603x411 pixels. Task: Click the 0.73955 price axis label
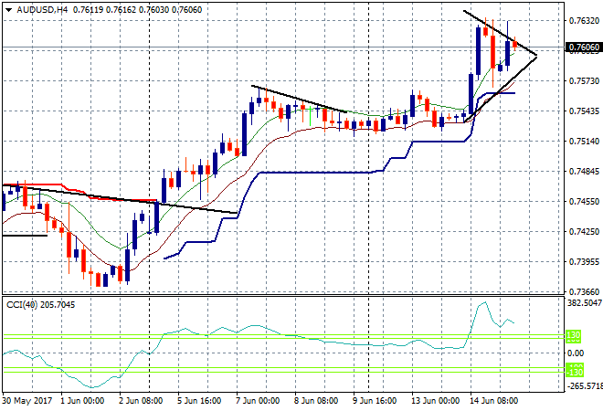(584, 262)
